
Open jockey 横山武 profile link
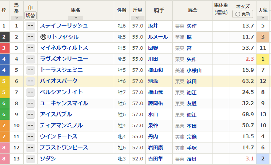point(155,92)
